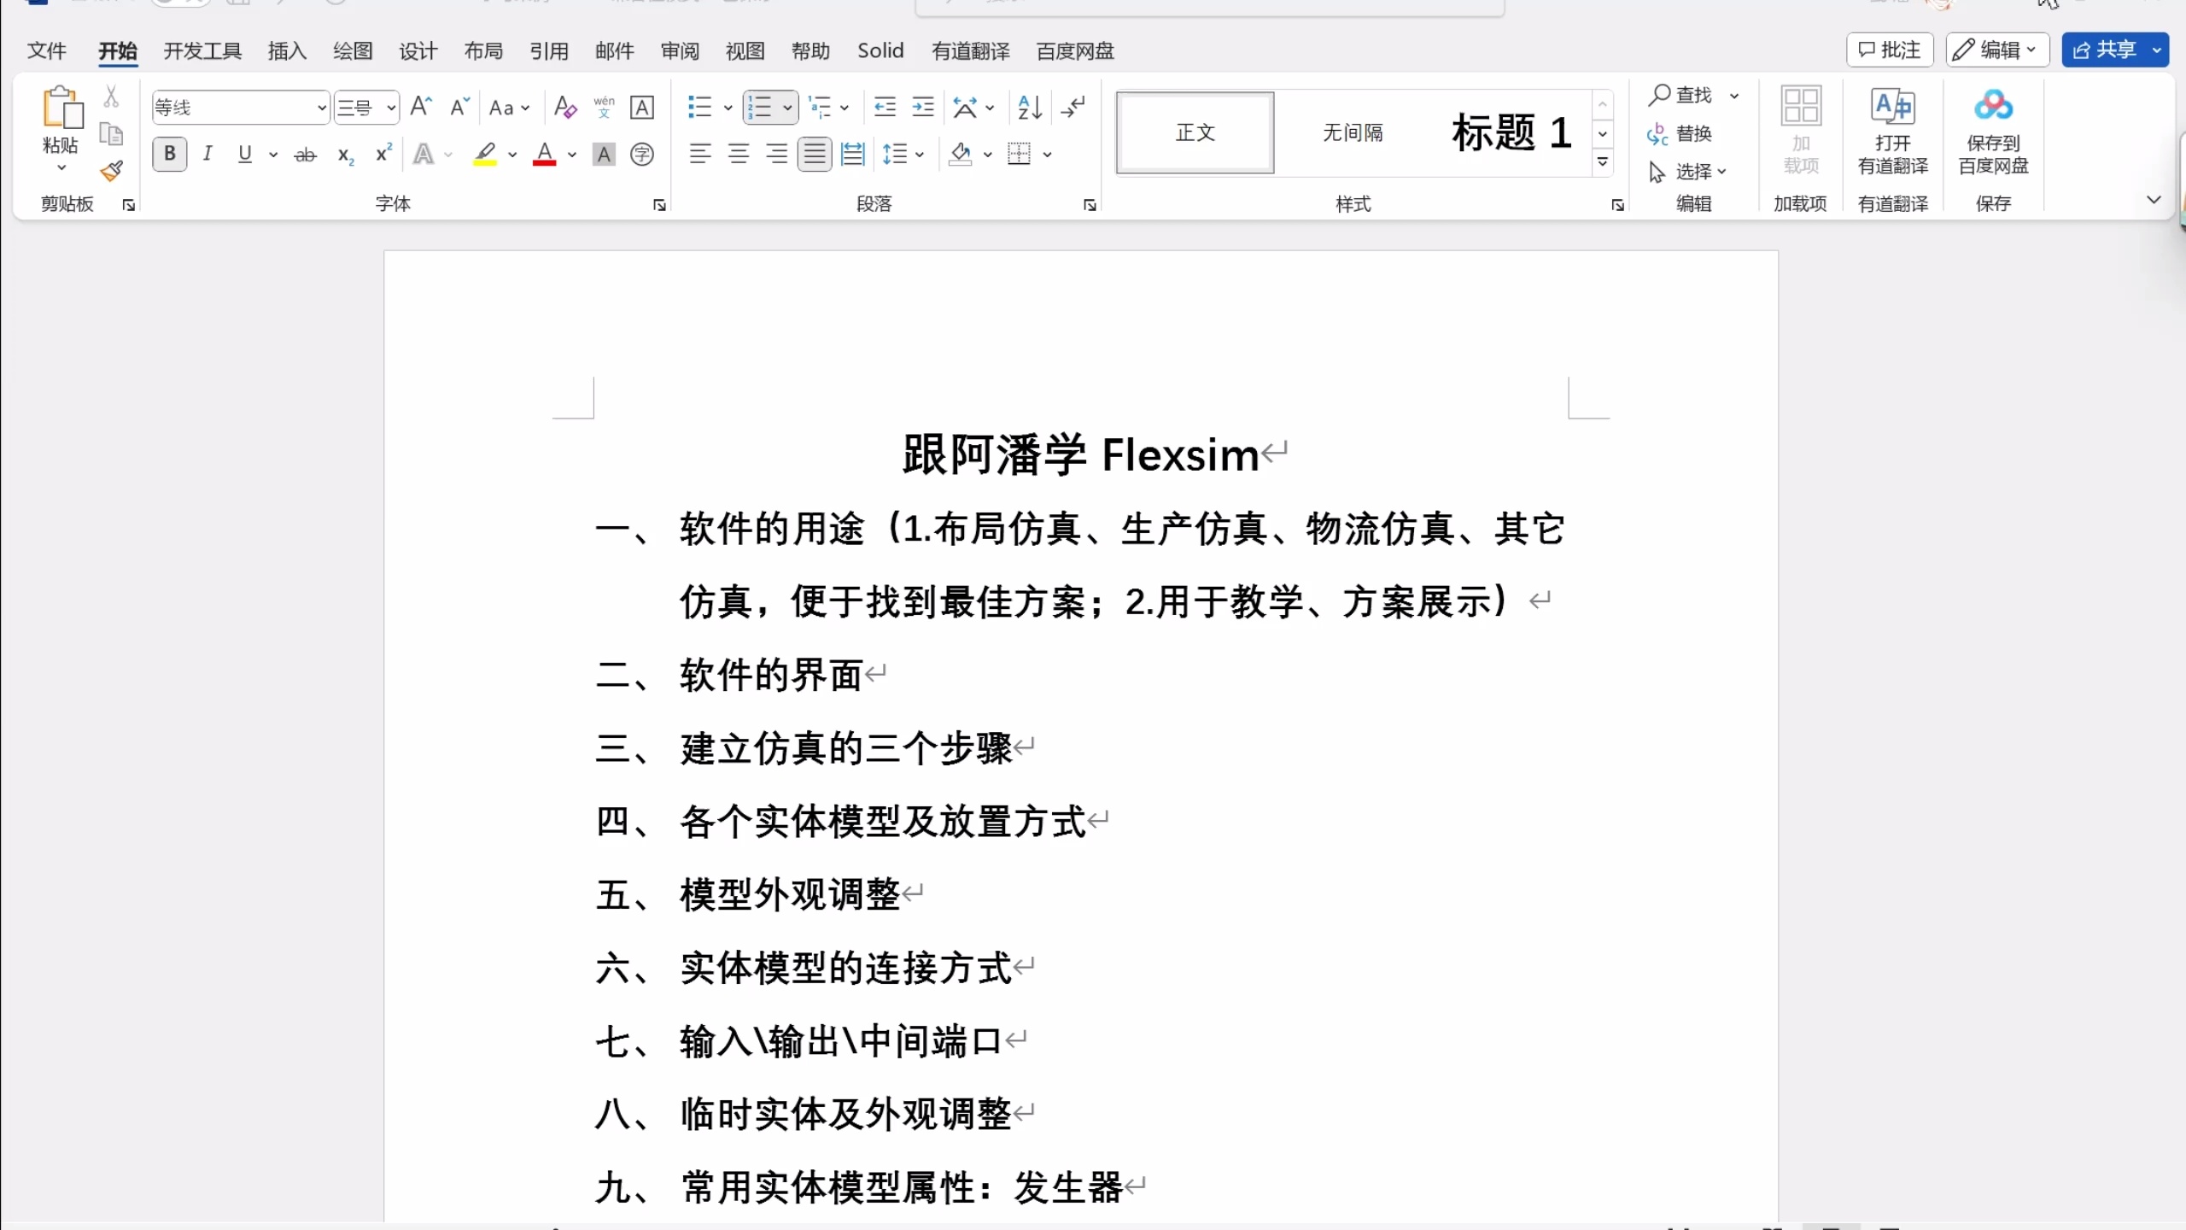Open the Find (查找) tool

(1683, 95)
